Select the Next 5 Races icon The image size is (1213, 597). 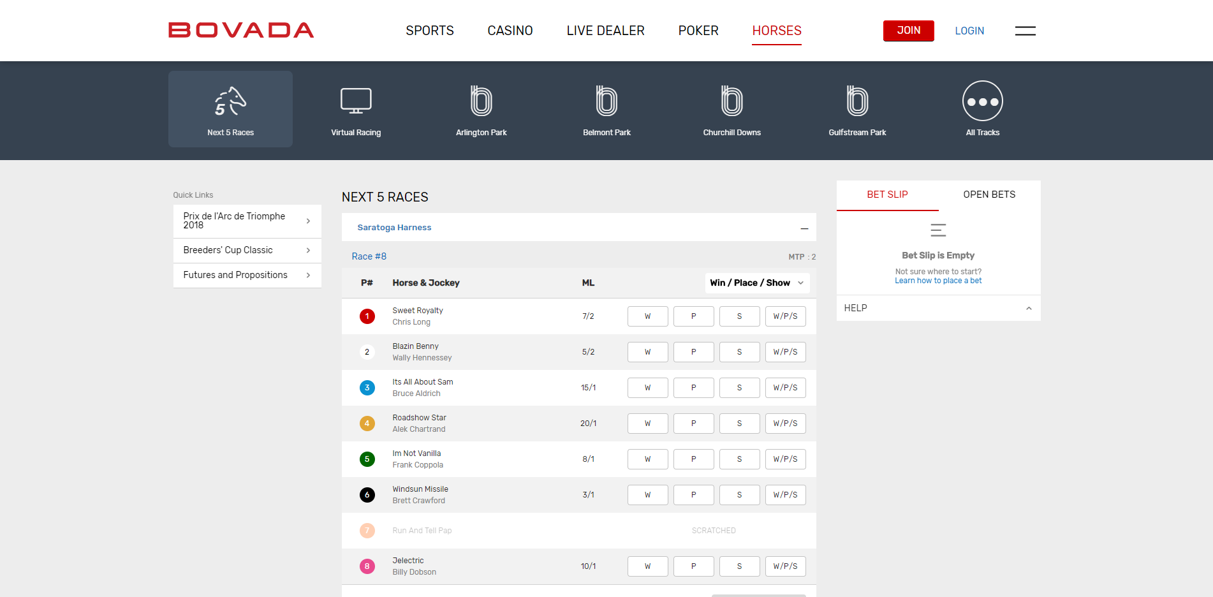pos(230,108)
